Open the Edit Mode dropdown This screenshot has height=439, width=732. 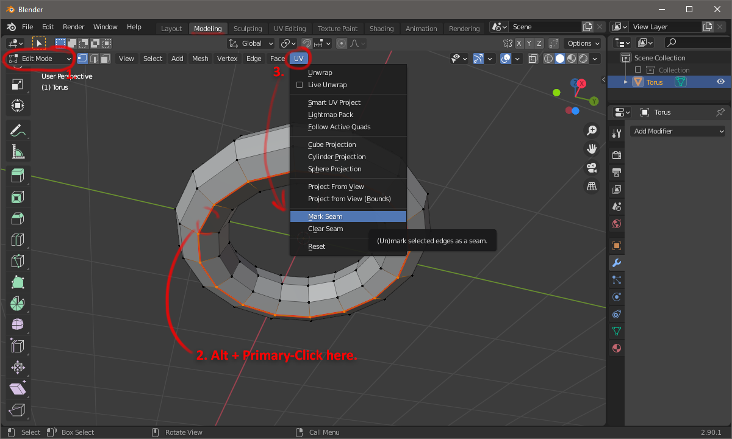click(x=40, y=59)
